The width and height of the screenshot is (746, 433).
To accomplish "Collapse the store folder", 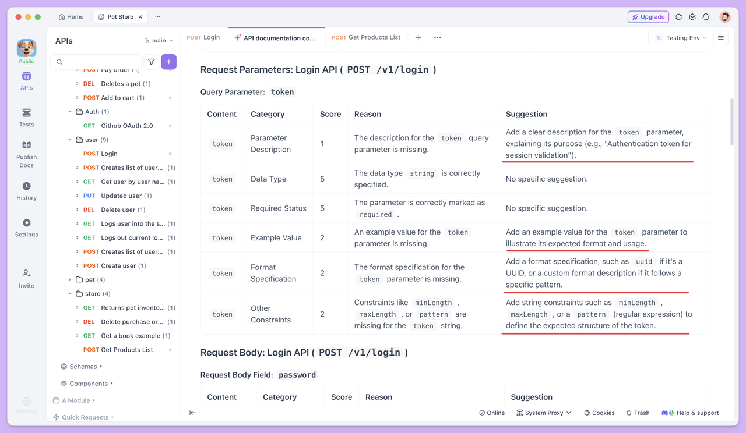I will tap(70, 294).
